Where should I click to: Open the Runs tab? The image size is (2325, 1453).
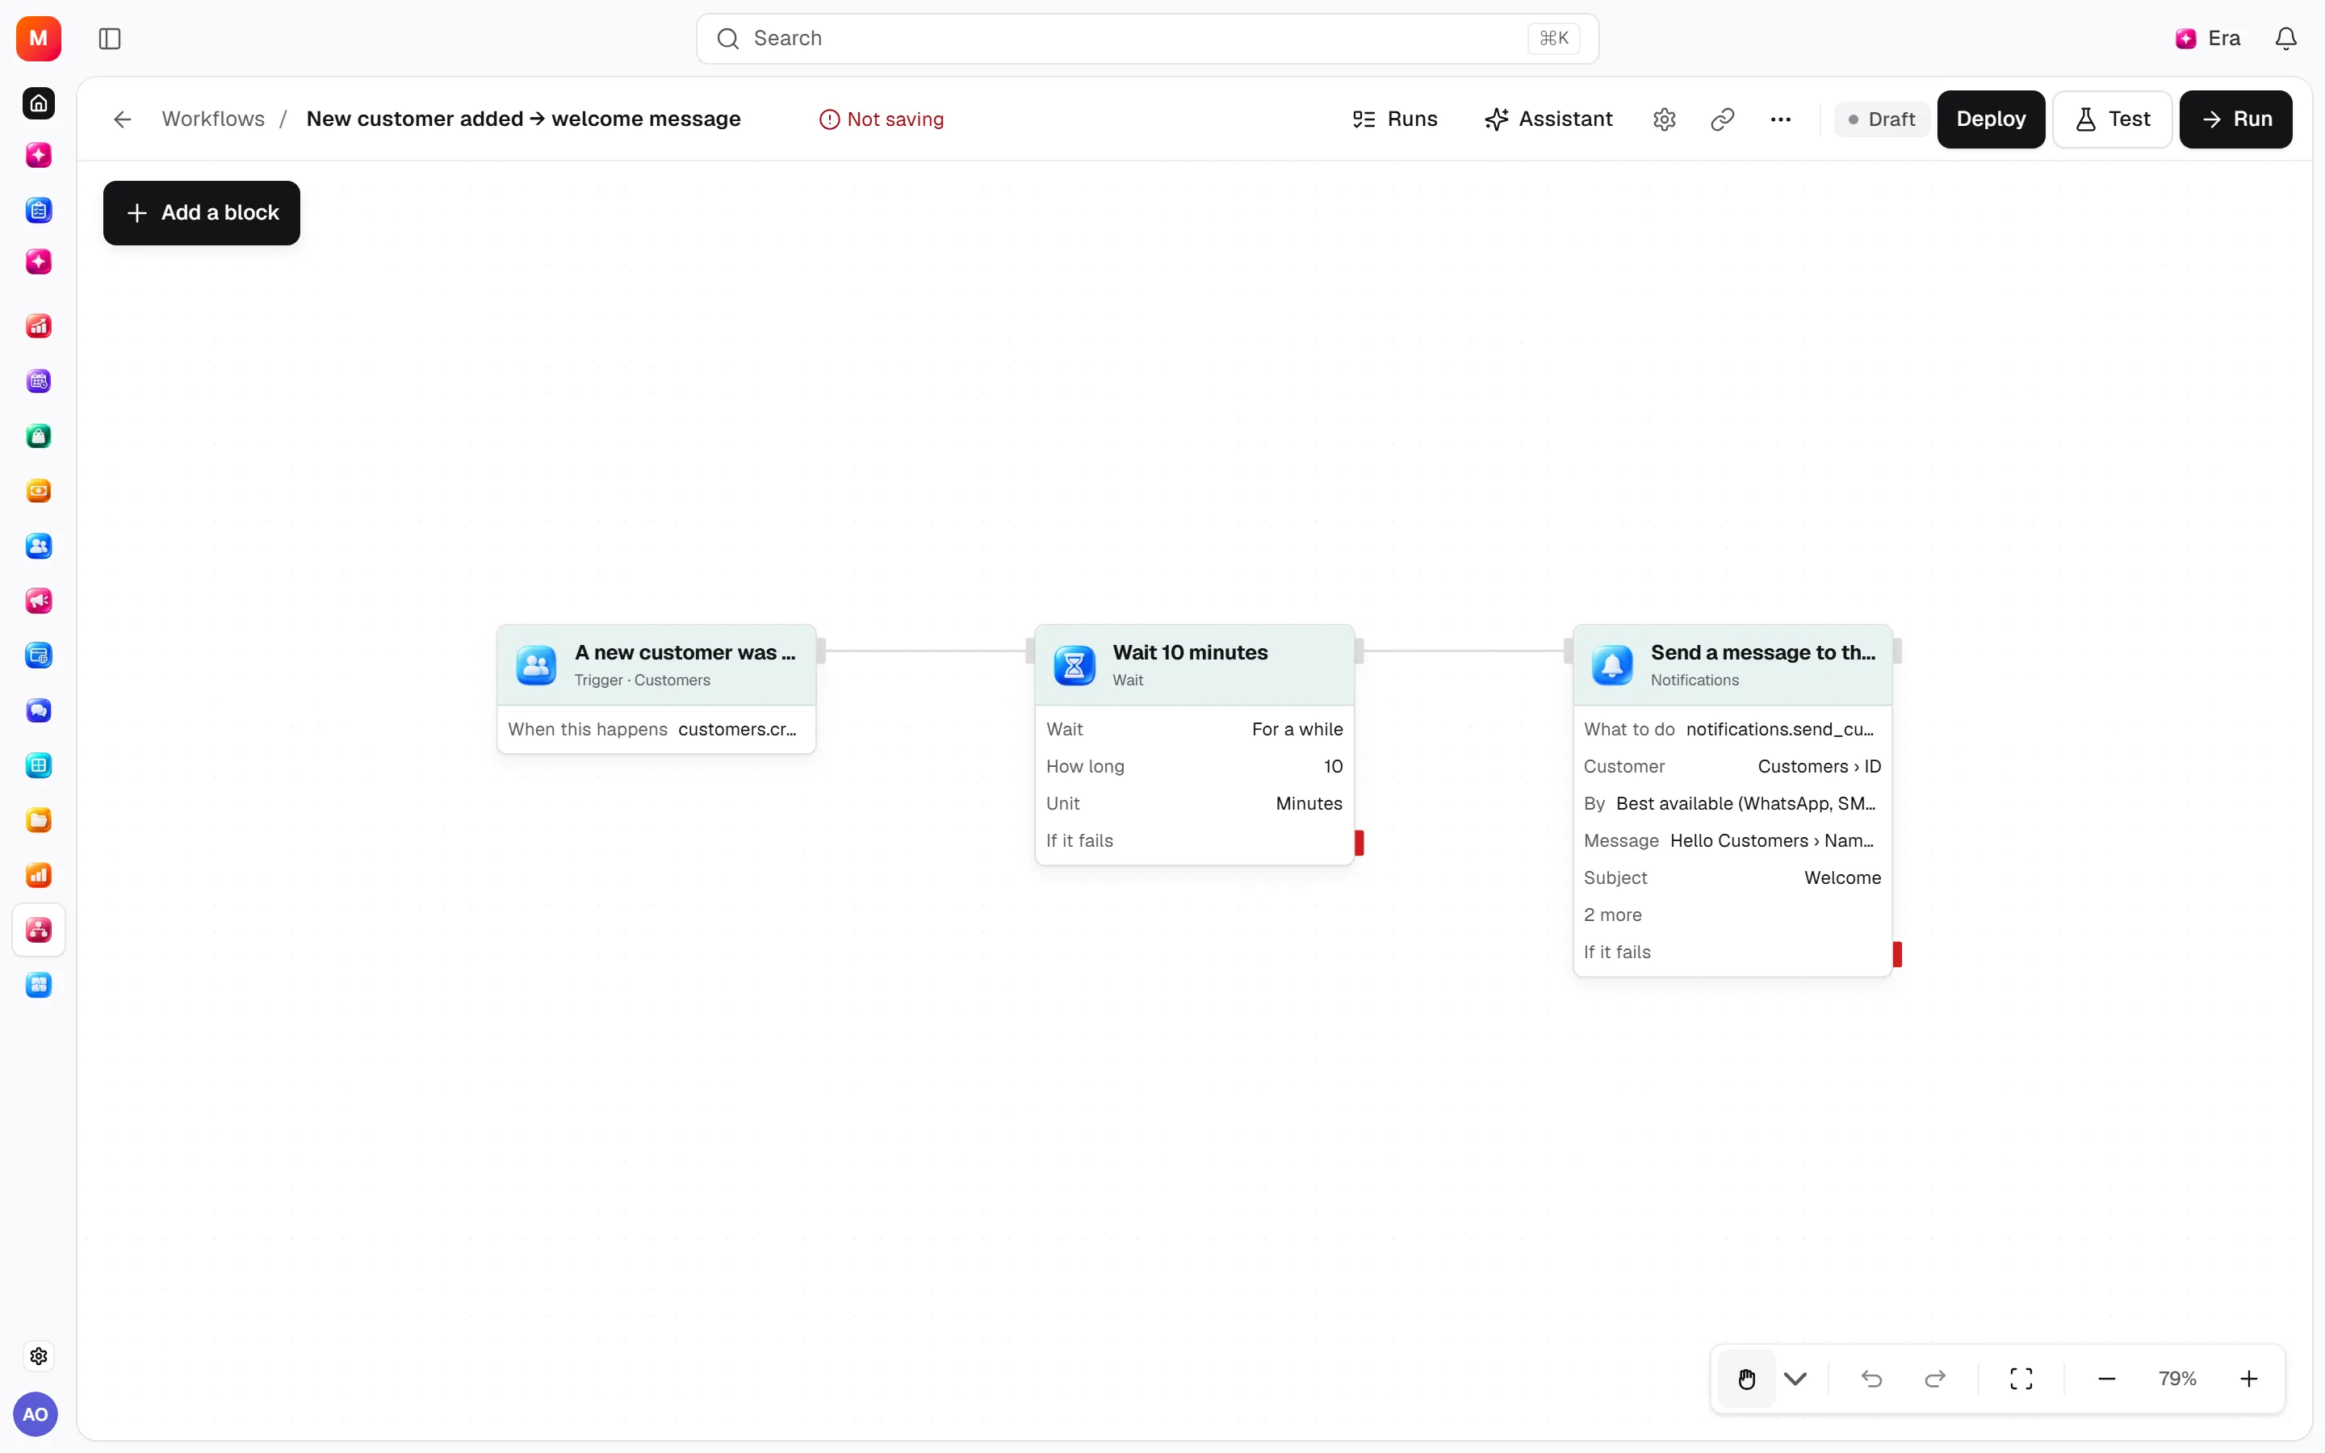[1394, 119]
